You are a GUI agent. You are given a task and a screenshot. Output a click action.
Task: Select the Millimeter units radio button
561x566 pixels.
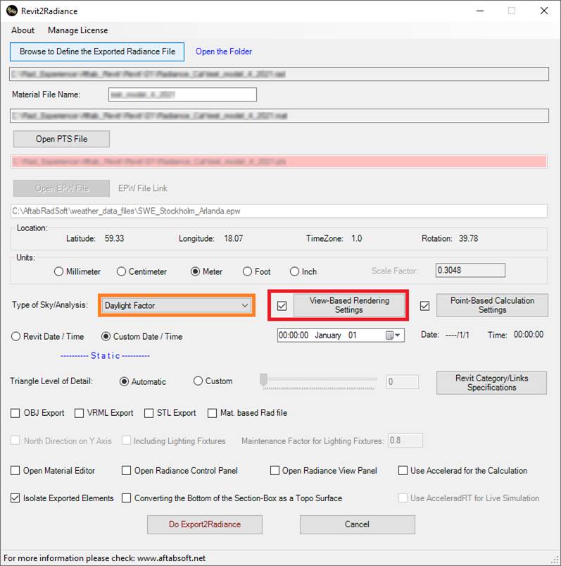(58, 271)
